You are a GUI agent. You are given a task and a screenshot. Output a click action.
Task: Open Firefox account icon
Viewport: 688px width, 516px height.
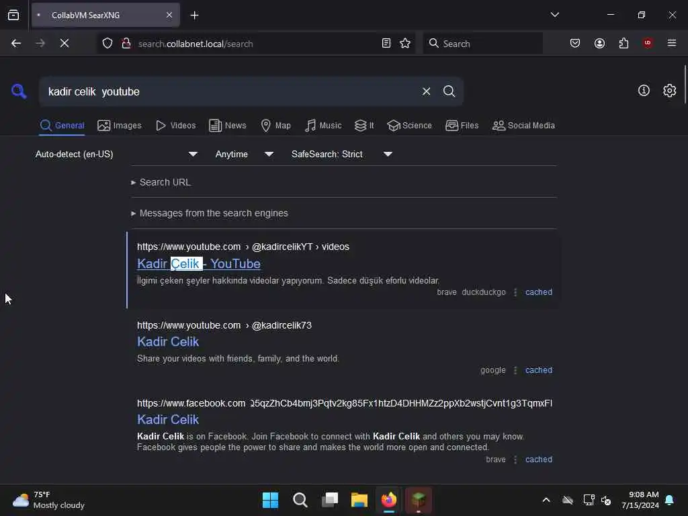(599, 43)
